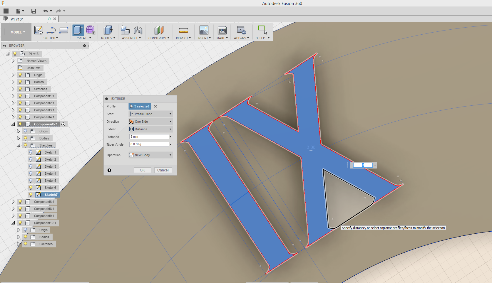The image size is (492, 283).
Task: Open the CONSTRUCT menu
Action: 159,38
